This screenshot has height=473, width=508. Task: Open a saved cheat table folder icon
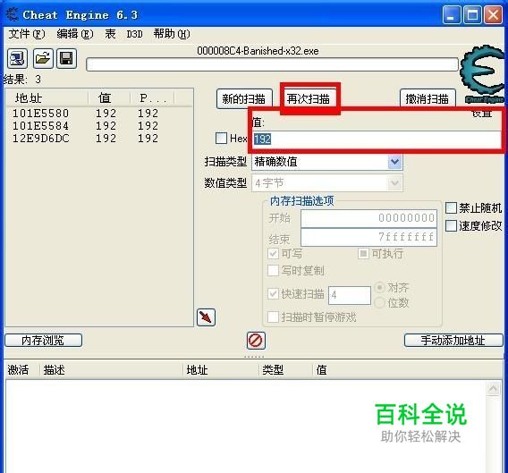click(x=43, y=59)
